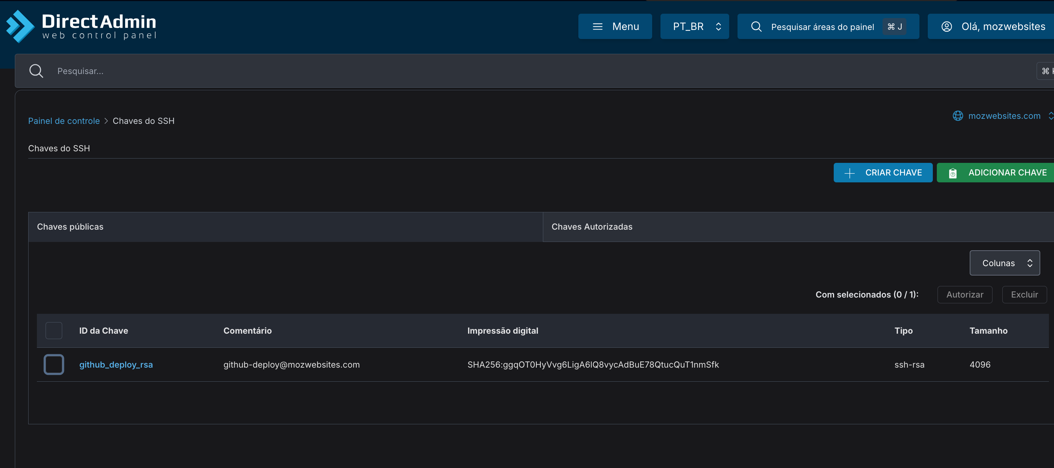Click Chaves do SSH breadcrumb text

point(143,121)
